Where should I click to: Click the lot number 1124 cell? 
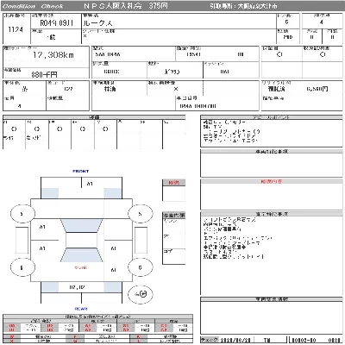pyautogui.click(x=16, y=29)
